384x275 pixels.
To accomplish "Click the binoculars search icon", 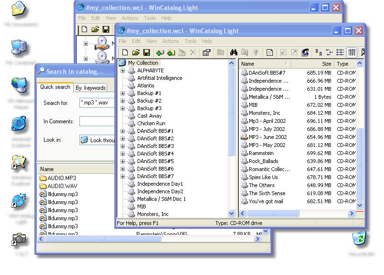I will [234, 52].
